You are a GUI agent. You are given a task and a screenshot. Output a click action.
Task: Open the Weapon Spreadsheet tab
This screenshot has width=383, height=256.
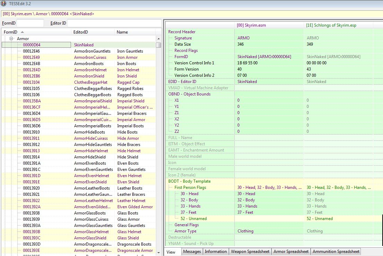250,252
